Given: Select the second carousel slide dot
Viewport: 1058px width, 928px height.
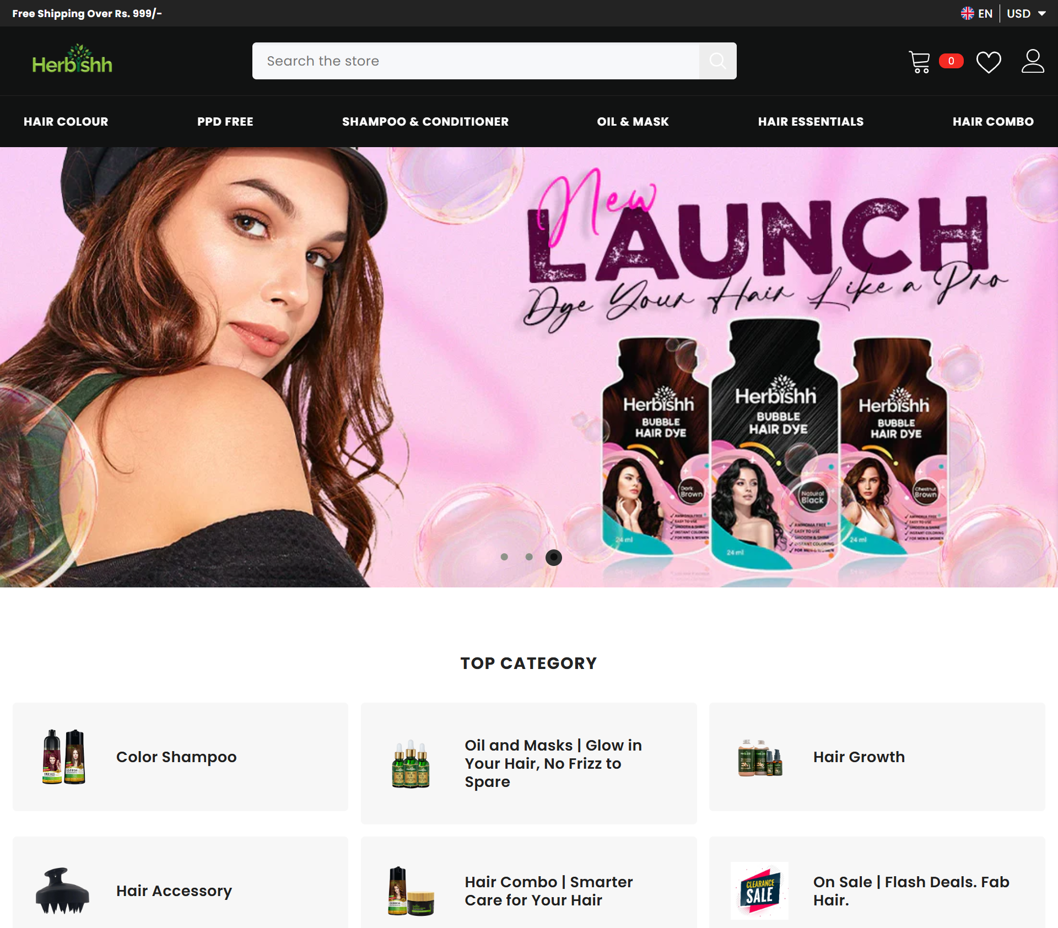Looking at the screenshot, I should pyautogui.click(x=529, y=557).
